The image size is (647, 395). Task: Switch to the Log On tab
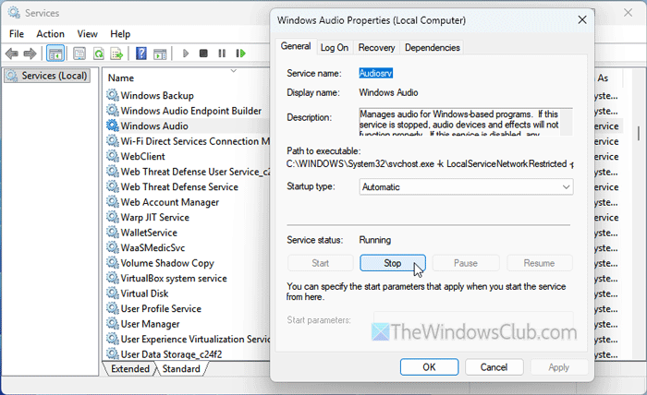coord(335,48)
